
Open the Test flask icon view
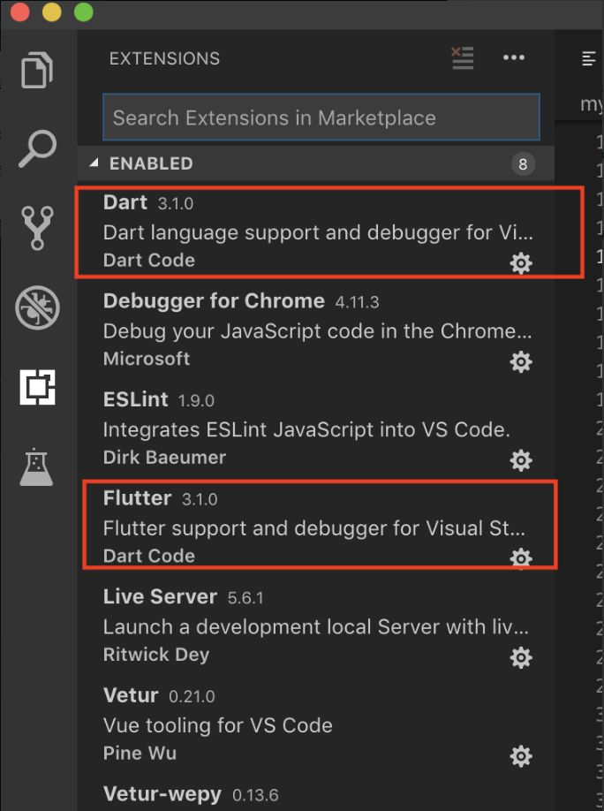pyautogui.click(x=37, y=466)
